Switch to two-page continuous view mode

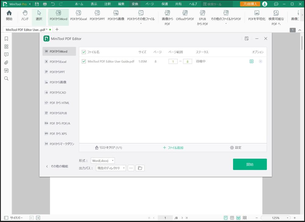click(245, 218)
